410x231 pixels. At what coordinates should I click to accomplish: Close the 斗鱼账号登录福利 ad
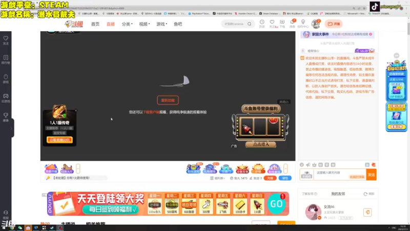[284, 102]
